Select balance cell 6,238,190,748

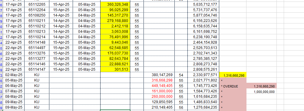point(203,37)
